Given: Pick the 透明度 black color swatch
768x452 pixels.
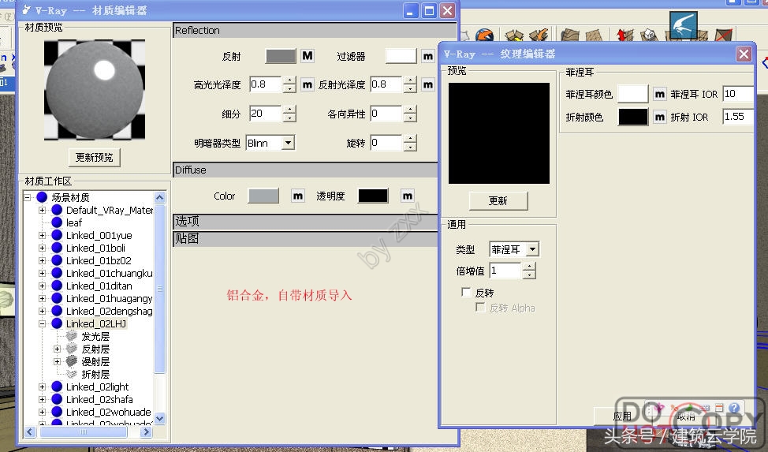Looking at the screenshot, I should tap(373, 196).
